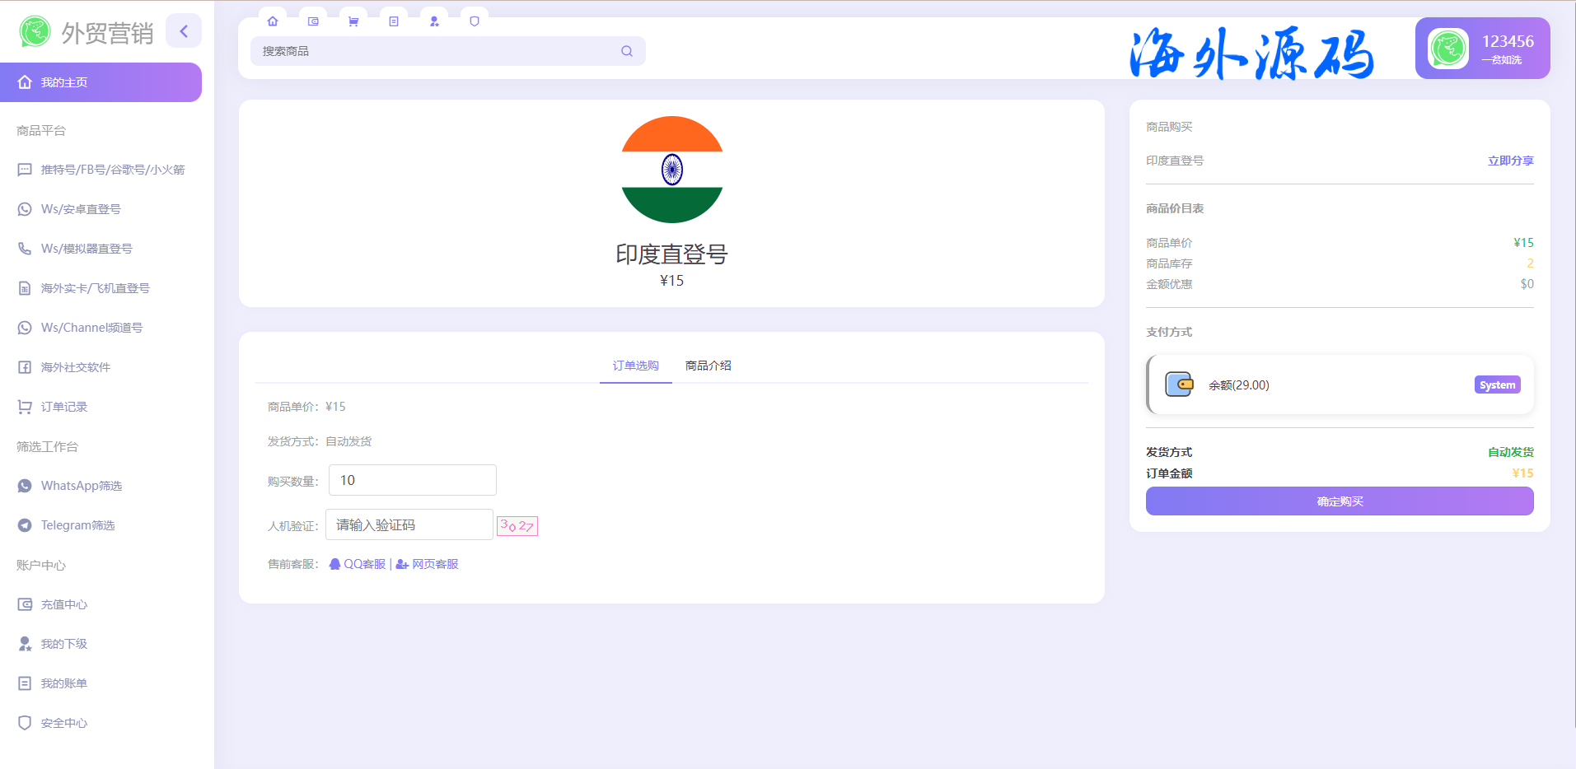This screenshot has height=769, width=1576.
Task: Click the wallet icon in top toolbar
Action: coord(313,21)
